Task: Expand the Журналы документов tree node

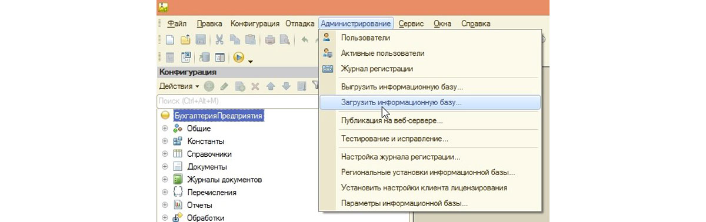Action: coord(165,180)
